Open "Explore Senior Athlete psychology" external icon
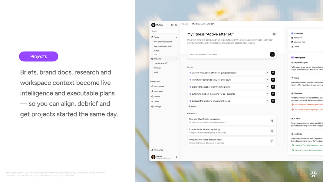The image size is (323, 182). [272, 131]
